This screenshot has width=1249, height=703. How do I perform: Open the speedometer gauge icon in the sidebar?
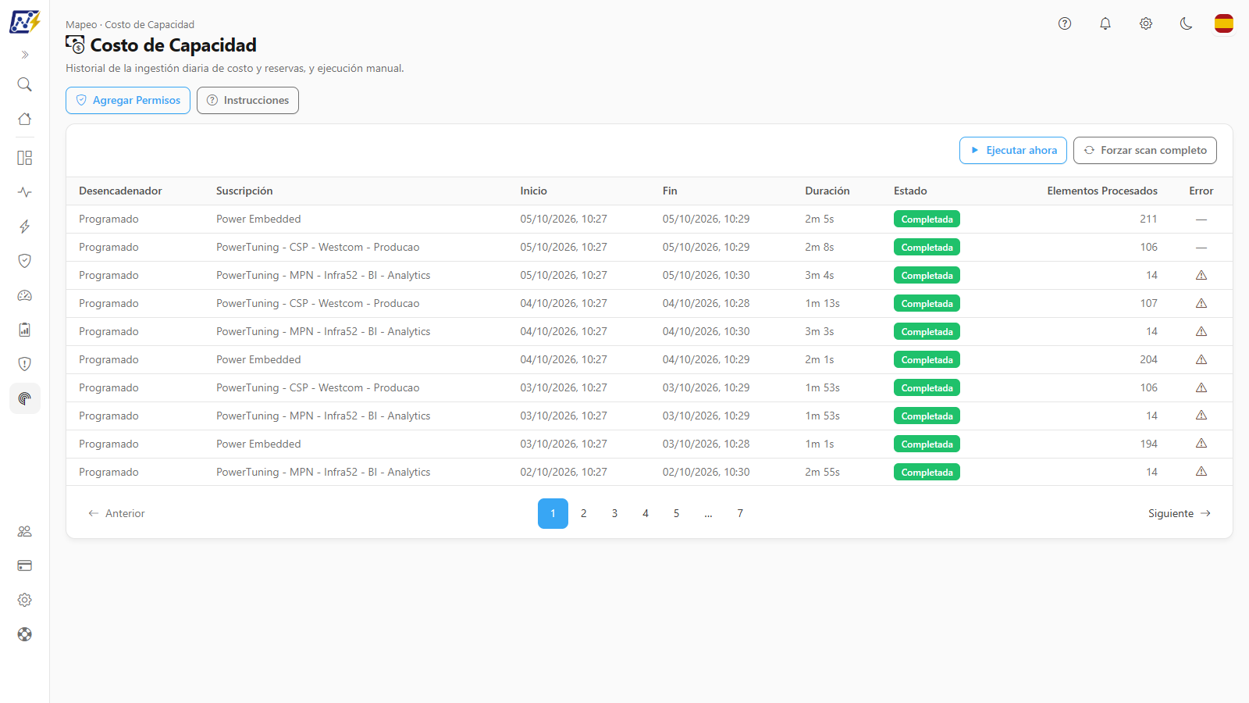tap(25, 295)
